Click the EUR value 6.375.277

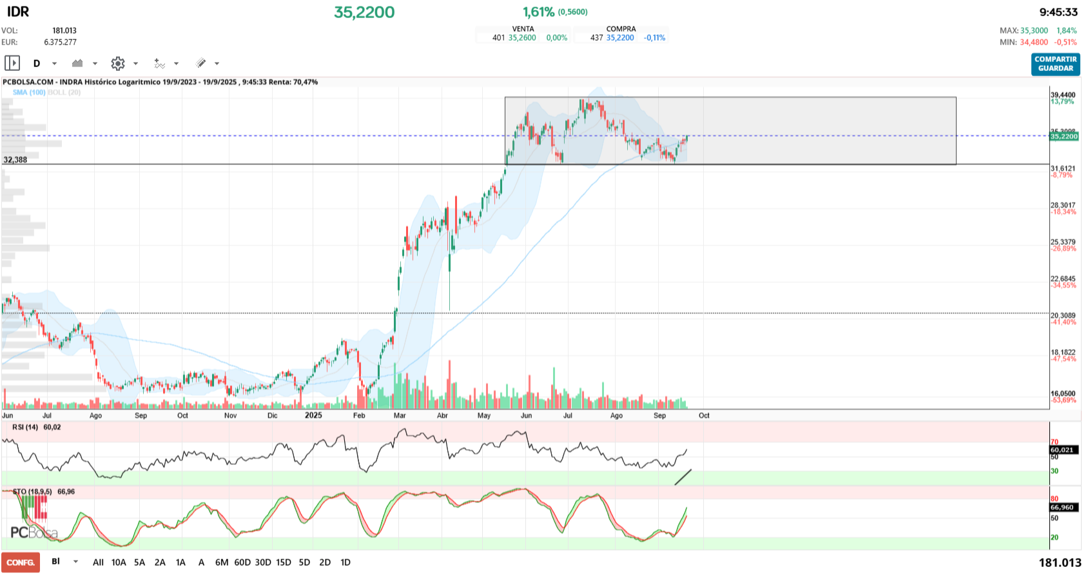pos(60,42)
